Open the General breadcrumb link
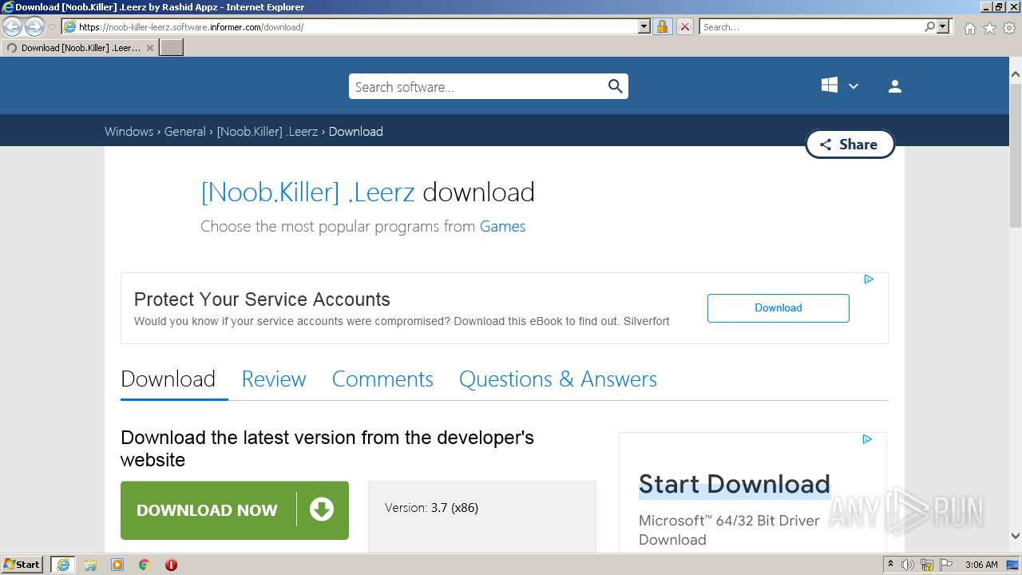 (185, 132)
